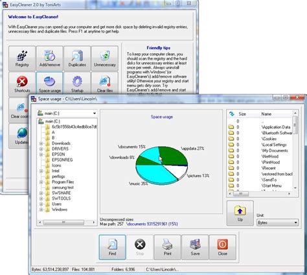Expand the Intel folder node
This screenshot has width=307, height=275.
point(41,171)
